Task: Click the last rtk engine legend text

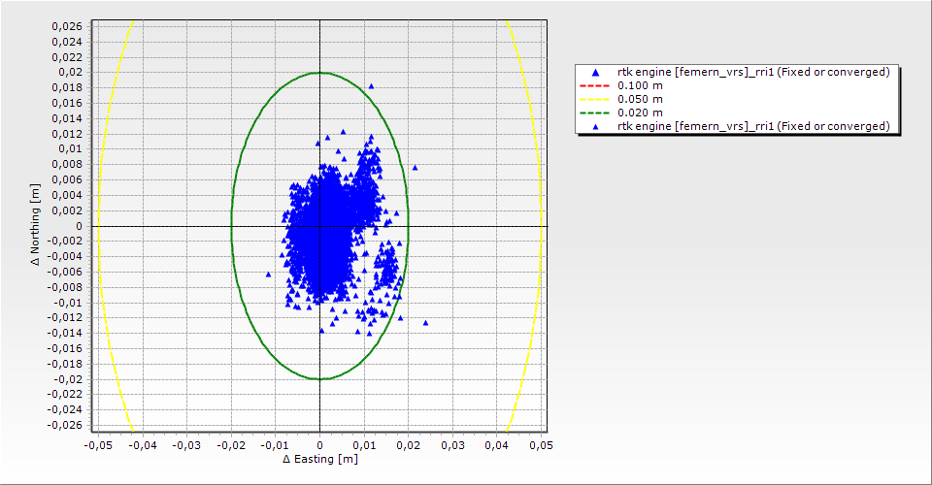Action: coord(753,126)
